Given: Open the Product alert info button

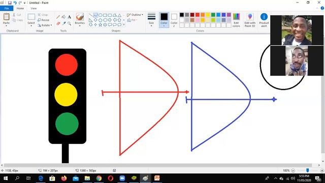Looking at the screenshot, I should coord(264,20).
